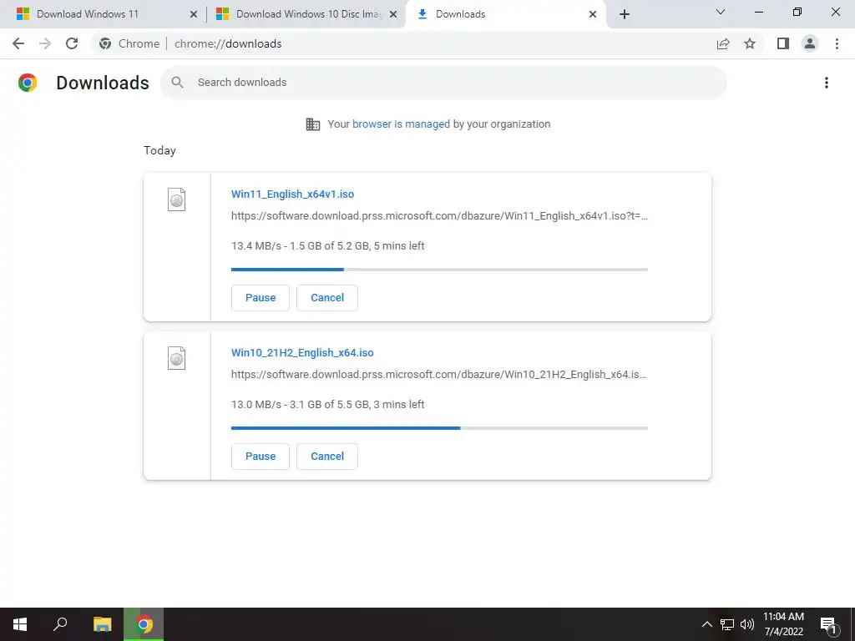Reload the downloads page
Image resolution: width=855 pixels, height=641 pixels.
72,43
